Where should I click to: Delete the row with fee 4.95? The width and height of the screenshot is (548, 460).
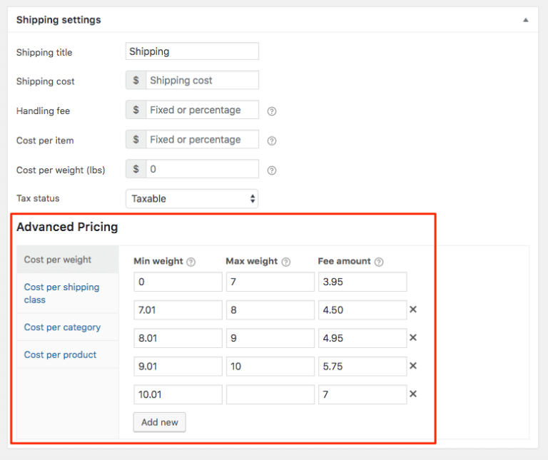413,337
